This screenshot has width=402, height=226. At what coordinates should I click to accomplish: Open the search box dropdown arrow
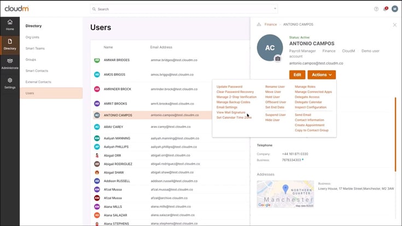tap(275, 9)
